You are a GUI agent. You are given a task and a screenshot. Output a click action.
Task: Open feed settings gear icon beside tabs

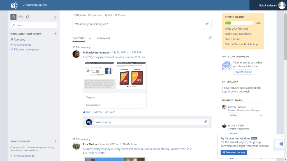point(210,38)
